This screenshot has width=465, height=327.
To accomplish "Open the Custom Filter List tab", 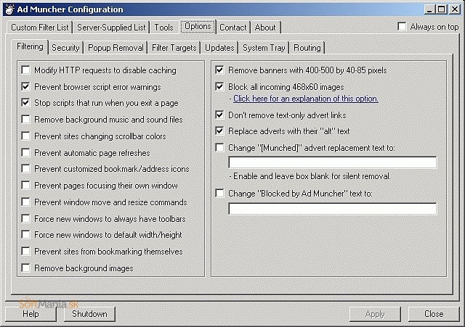I will tap(40, 28).
